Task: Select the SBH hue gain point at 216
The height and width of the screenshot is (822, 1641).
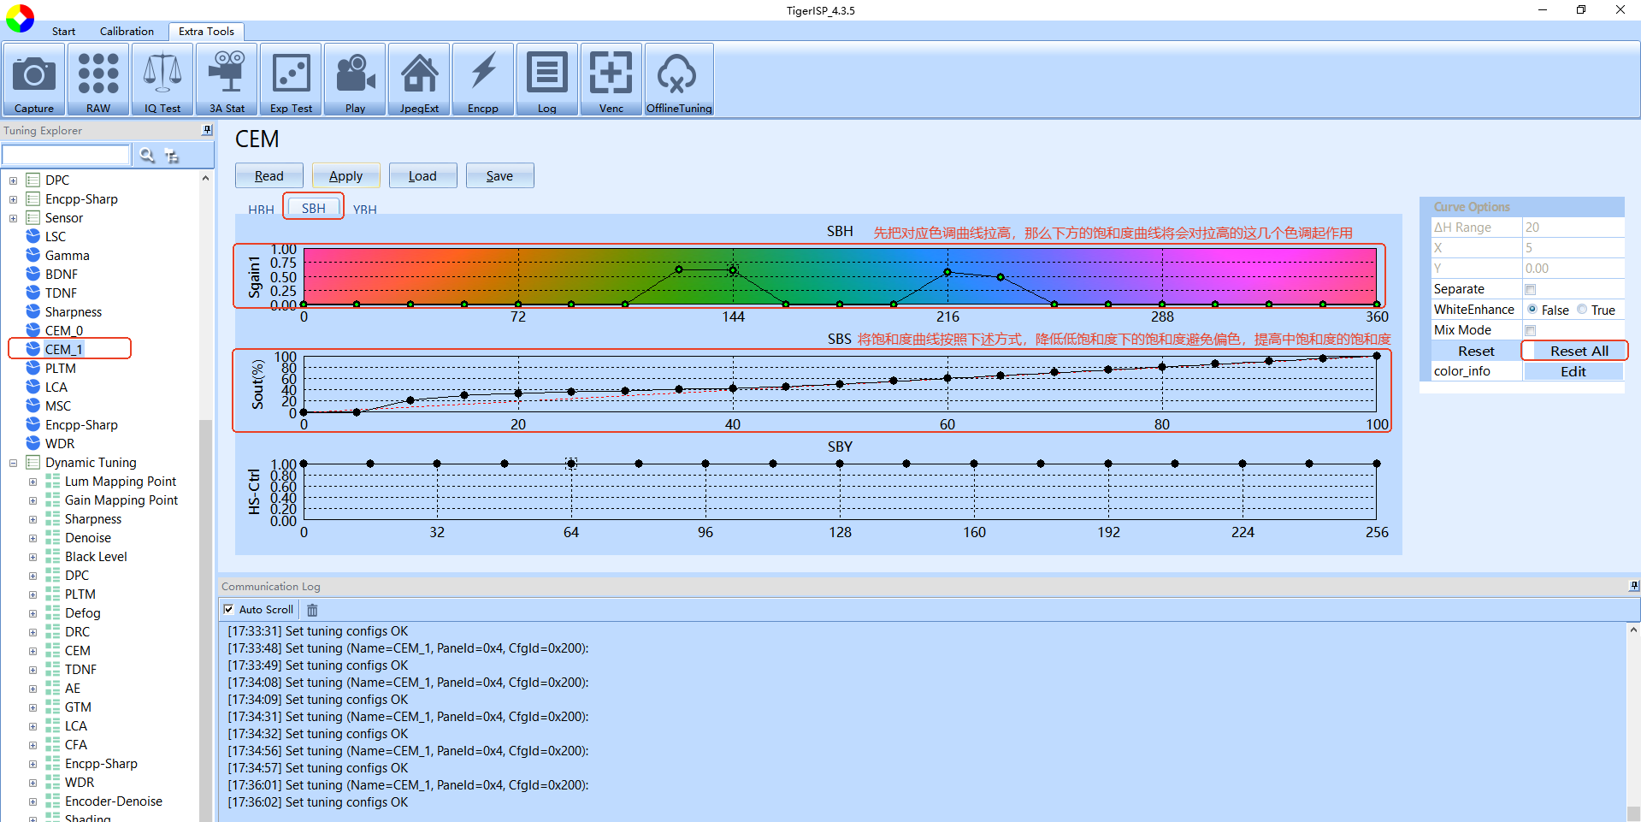Action: 947,272
